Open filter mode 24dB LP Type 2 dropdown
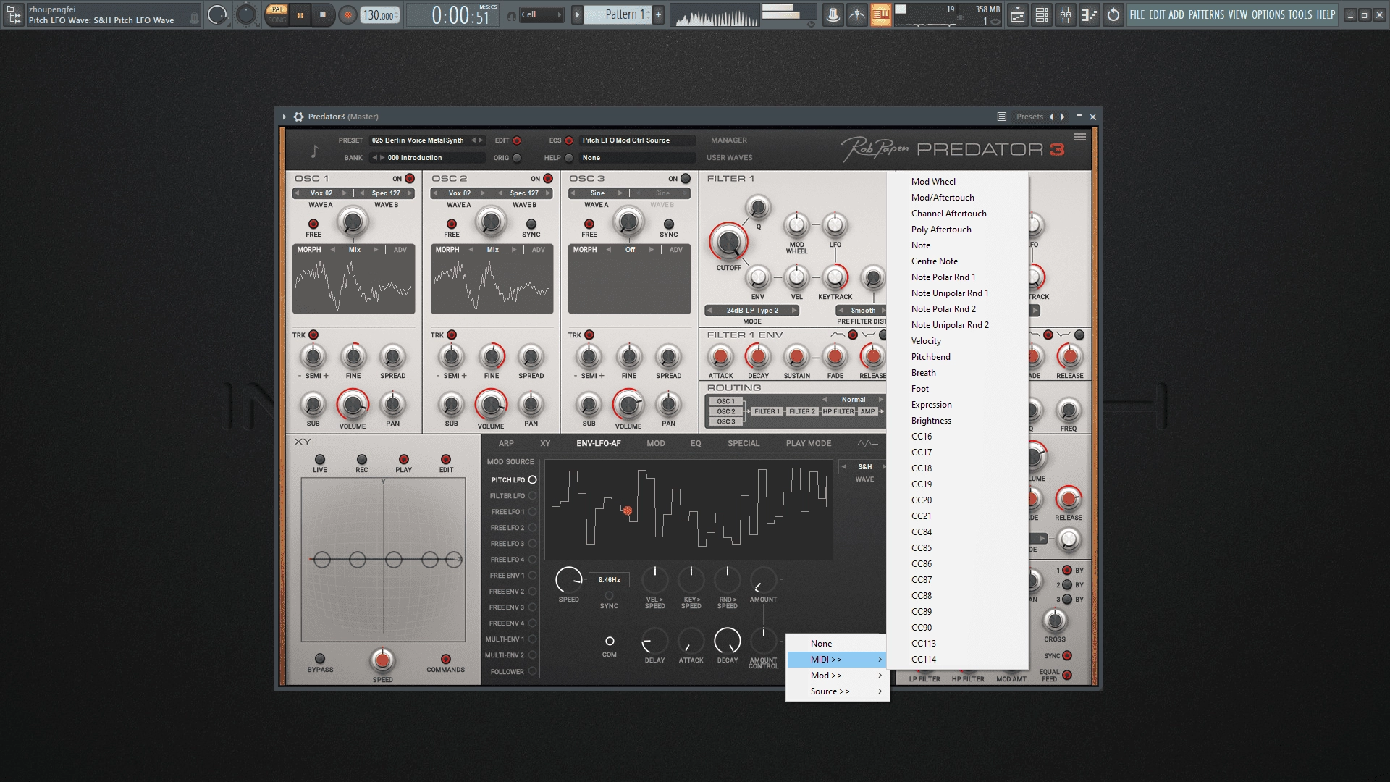The image size is (1390, 782). point(752,311)
